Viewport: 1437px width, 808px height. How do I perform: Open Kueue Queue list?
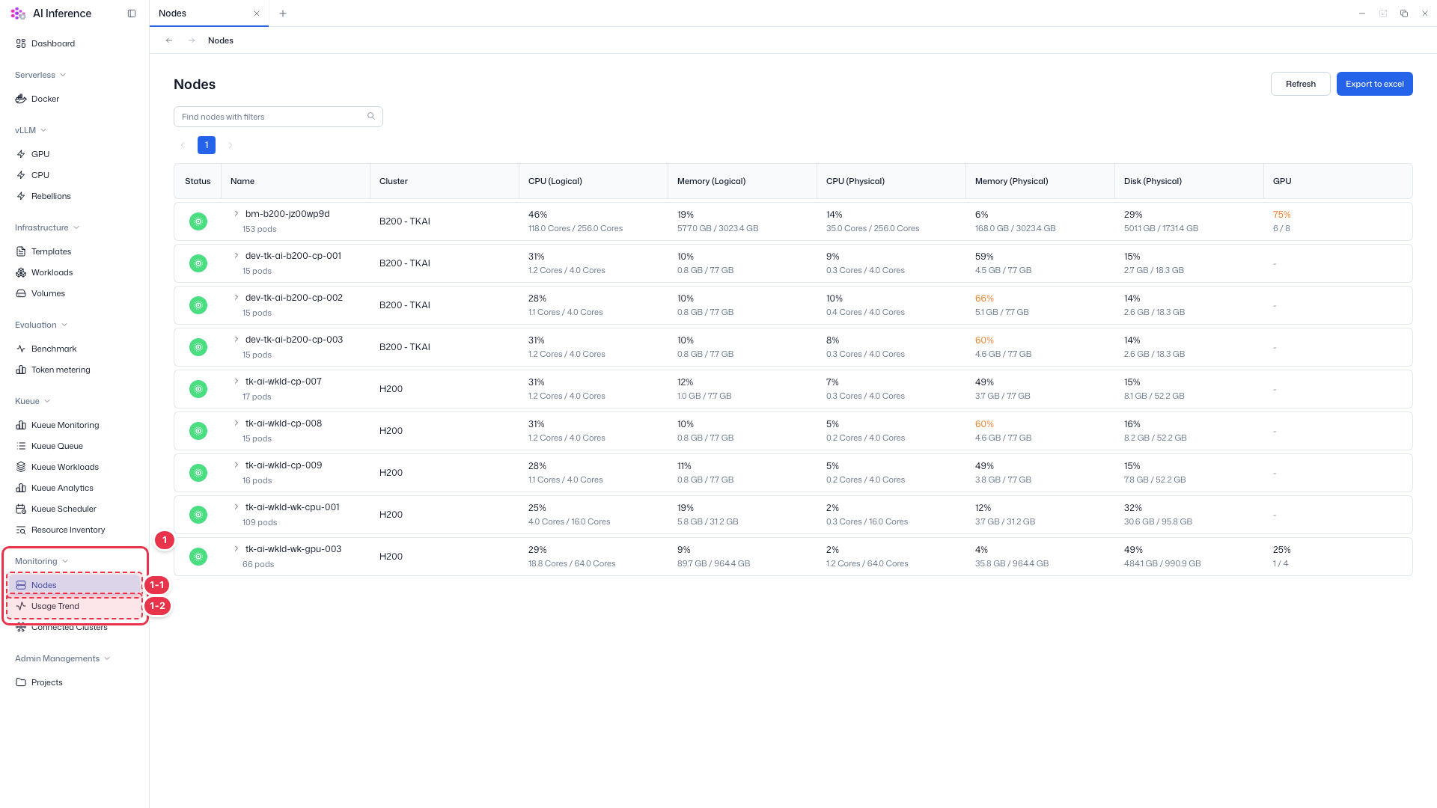tap(57, 446)
